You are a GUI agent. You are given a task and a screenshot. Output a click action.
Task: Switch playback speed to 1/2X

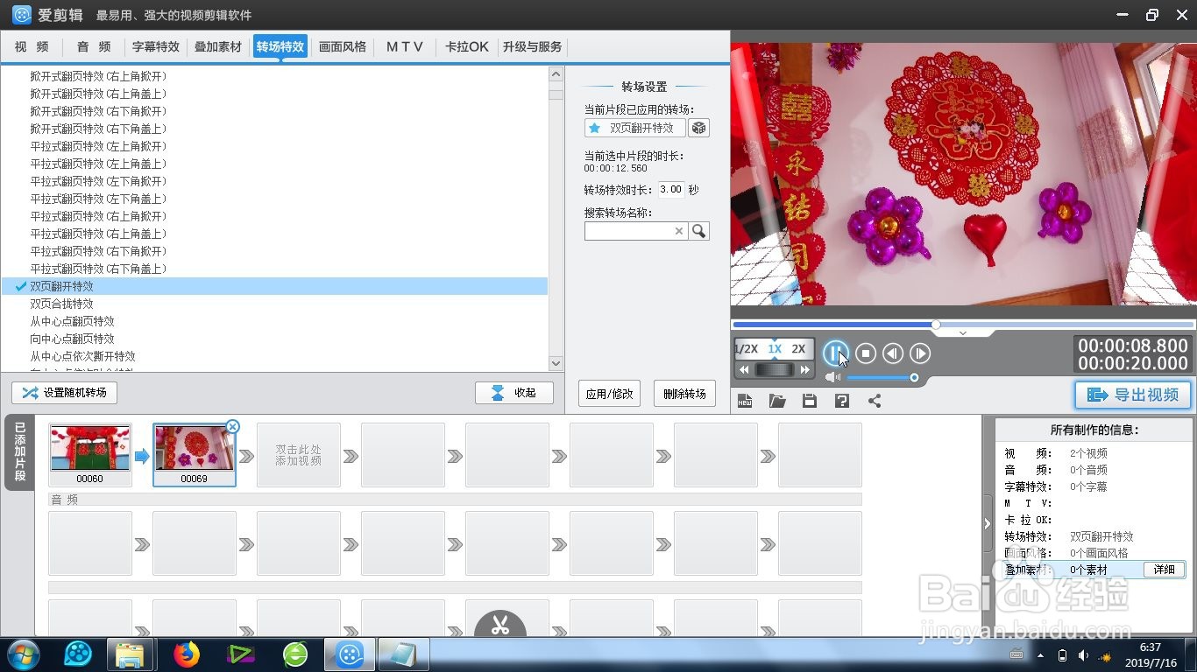pos(747,348)
